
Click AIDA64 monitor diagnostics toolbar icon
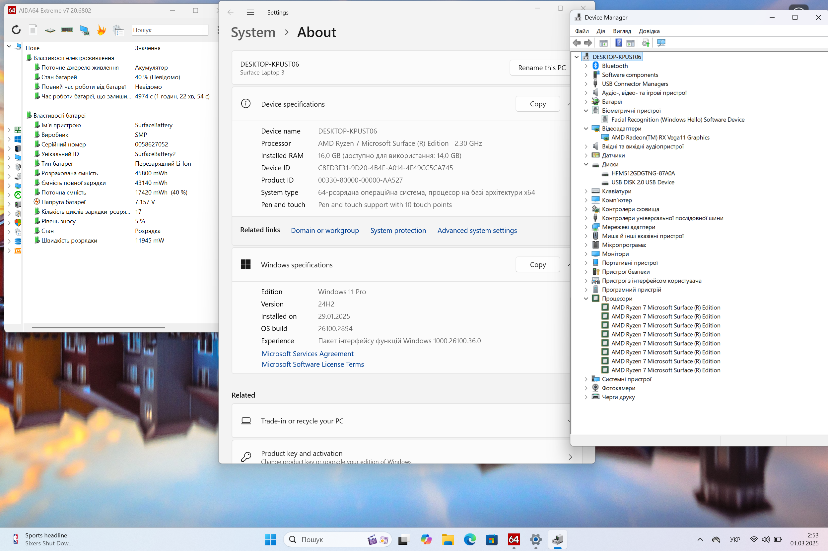(x=84, y=30)
